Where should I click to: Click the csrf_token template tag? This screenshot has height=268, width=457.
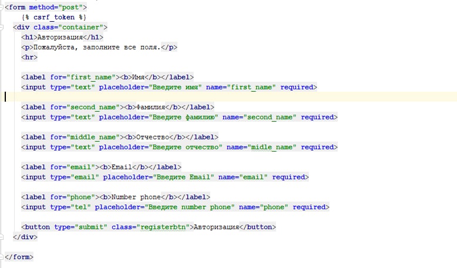click(x=54, y=17)
